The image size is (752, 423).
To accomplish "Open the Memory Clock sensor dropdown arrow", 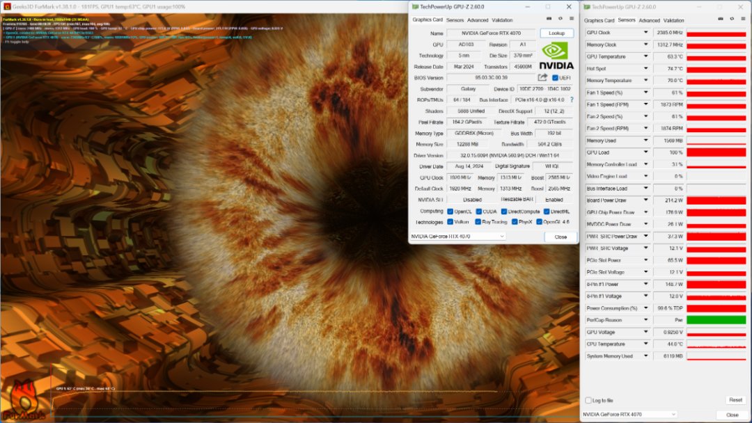I will click(645, 45).
